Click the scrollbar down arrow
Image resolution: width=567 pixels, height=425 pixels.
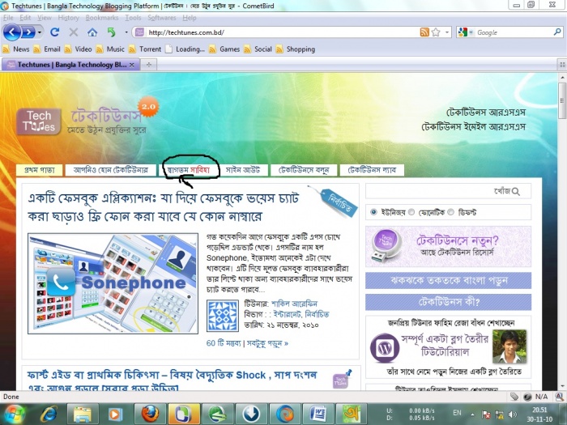(x=562, y=386)
